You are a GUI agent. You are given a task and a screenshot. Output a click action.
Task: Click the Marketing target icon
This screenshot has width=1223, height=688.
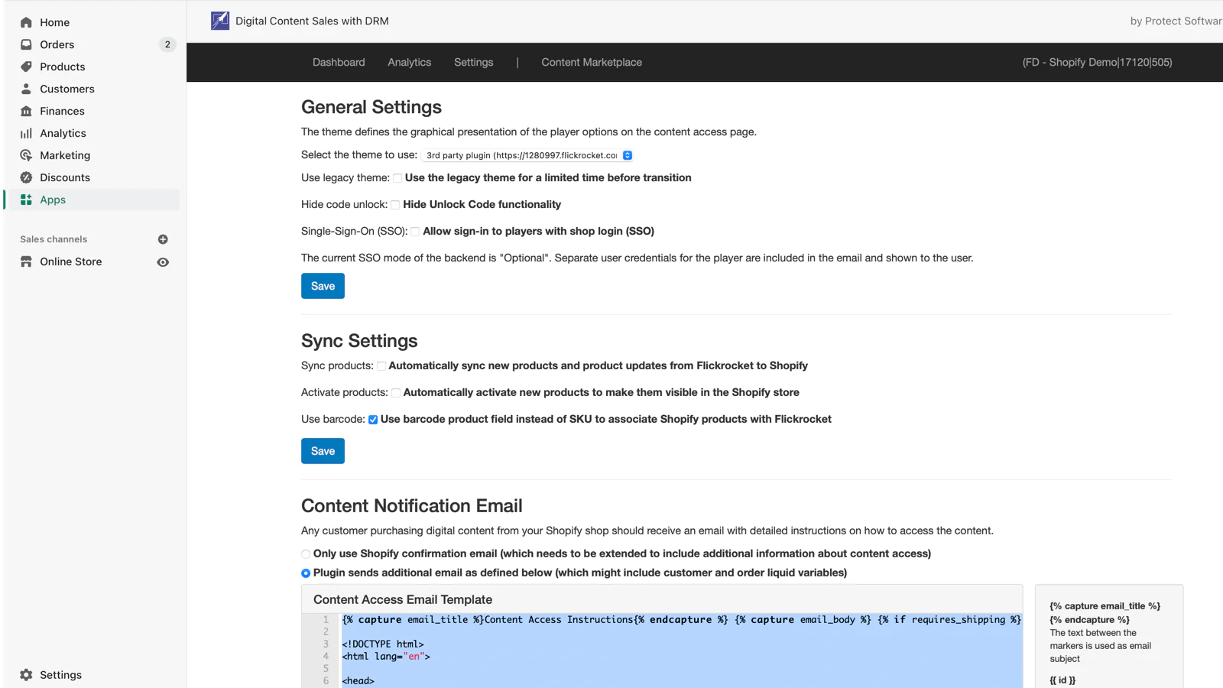pos(26,155)
